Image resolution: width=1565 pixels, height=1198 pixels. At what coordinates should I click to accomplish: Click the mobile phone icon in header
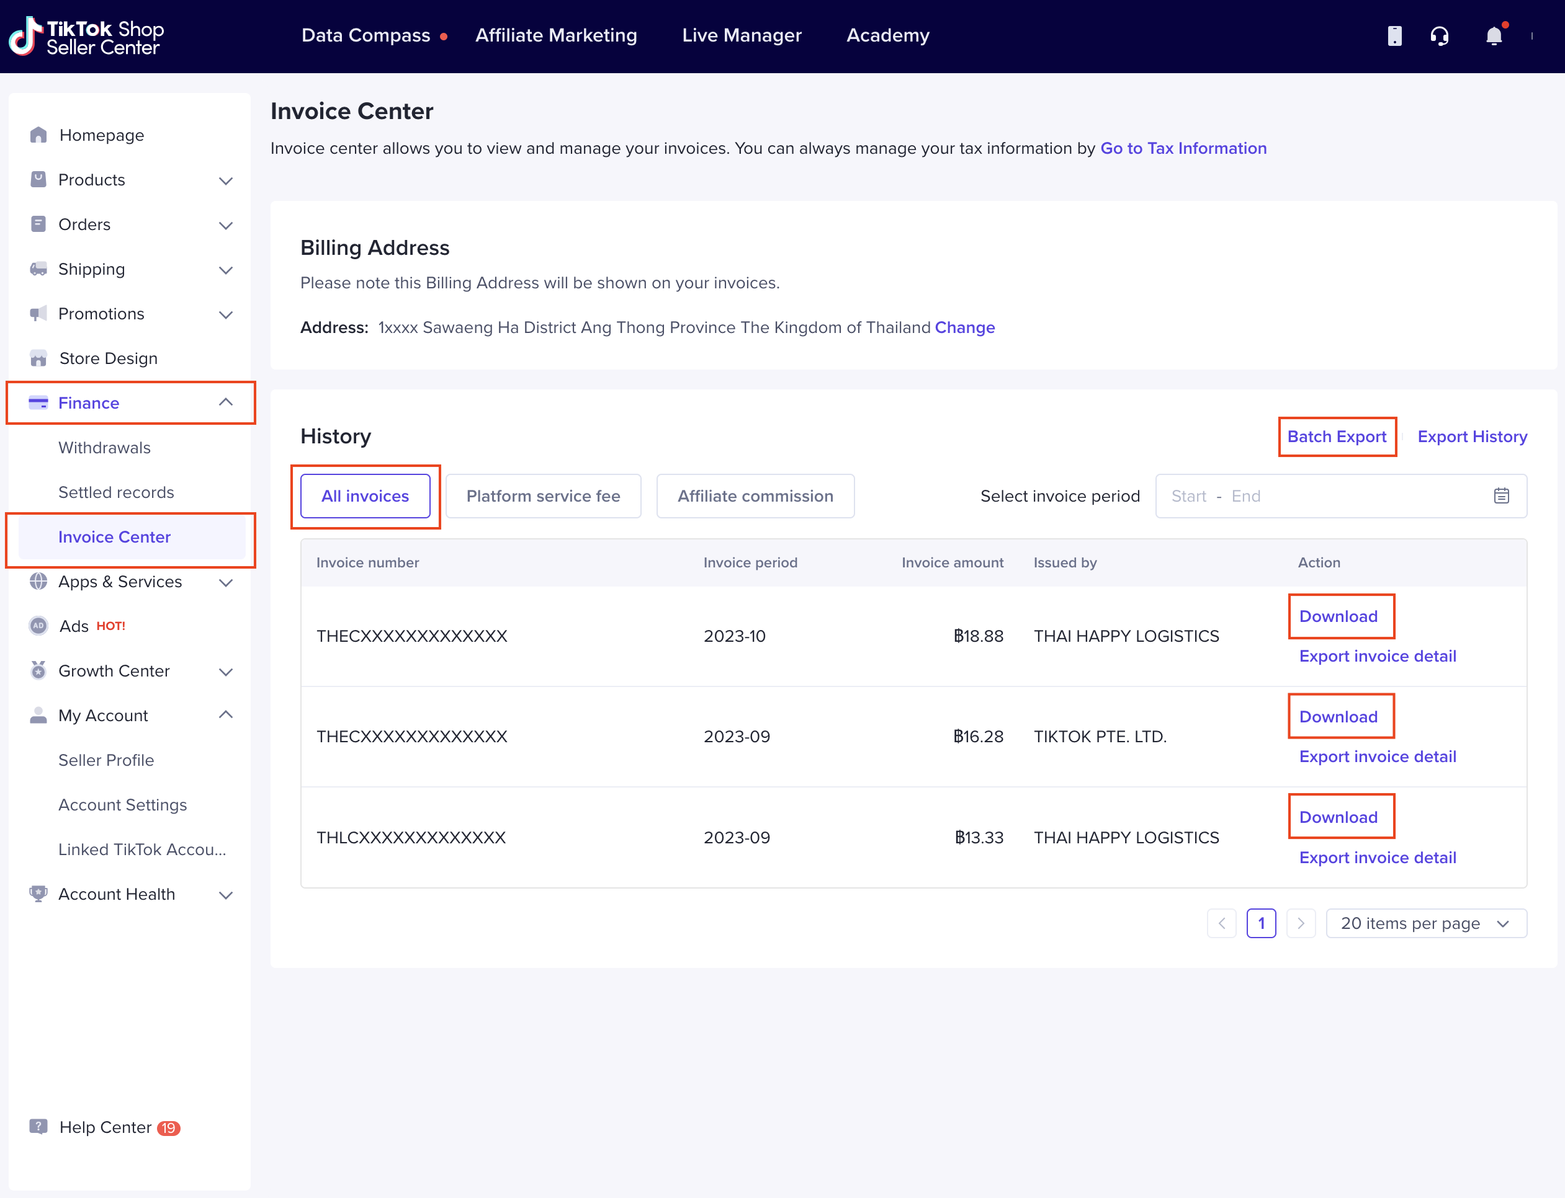point(1394,36)
